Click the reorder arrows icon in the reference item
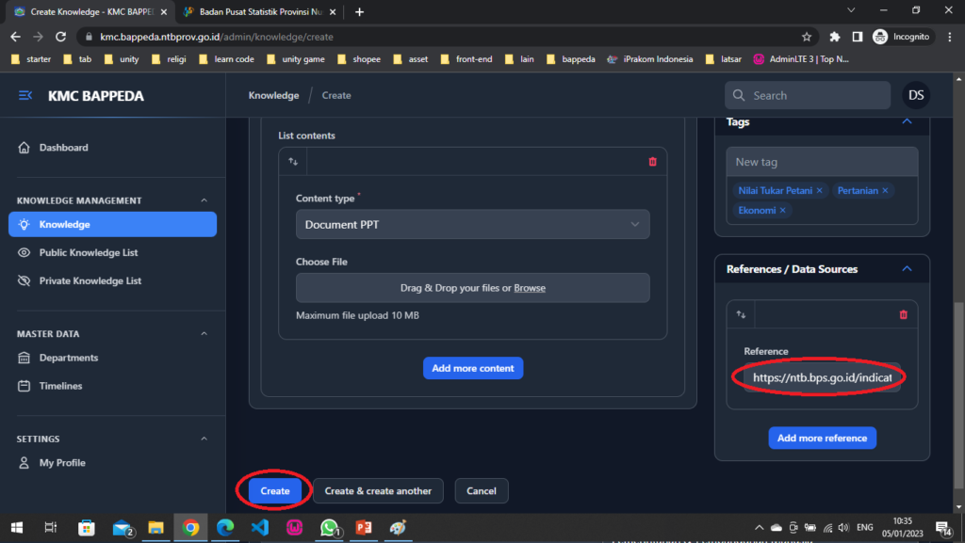This screenshot has width=965, height=543. 742,314
